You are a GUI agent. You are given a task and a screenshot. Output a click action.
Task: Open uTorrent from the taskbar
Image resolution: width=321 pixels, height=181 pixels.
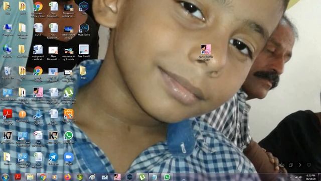pyautogui.click(x=142, y=177)
